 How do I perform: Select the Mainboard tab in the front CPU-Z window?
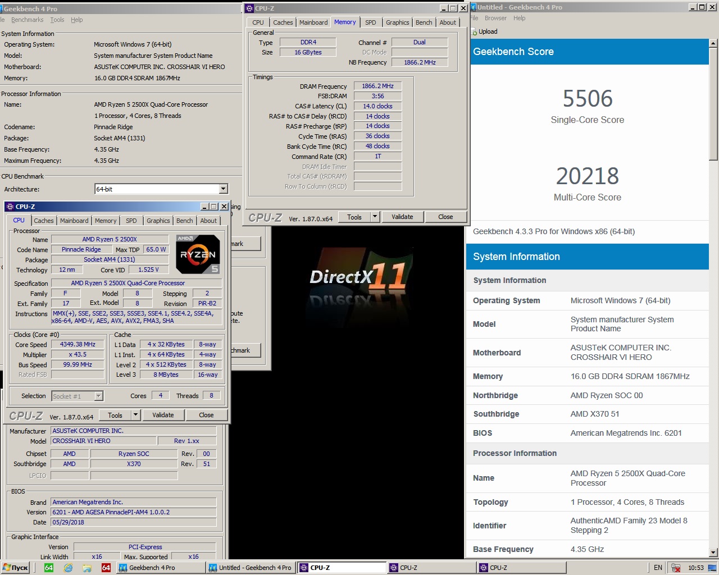(x=74, y=221)
